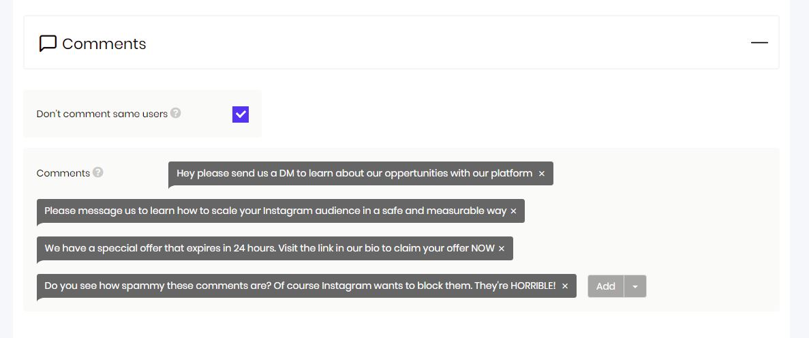This screenshot has width=809, height=338.
Task: Click the Don't comment same users label
Action: pos(102,114)
